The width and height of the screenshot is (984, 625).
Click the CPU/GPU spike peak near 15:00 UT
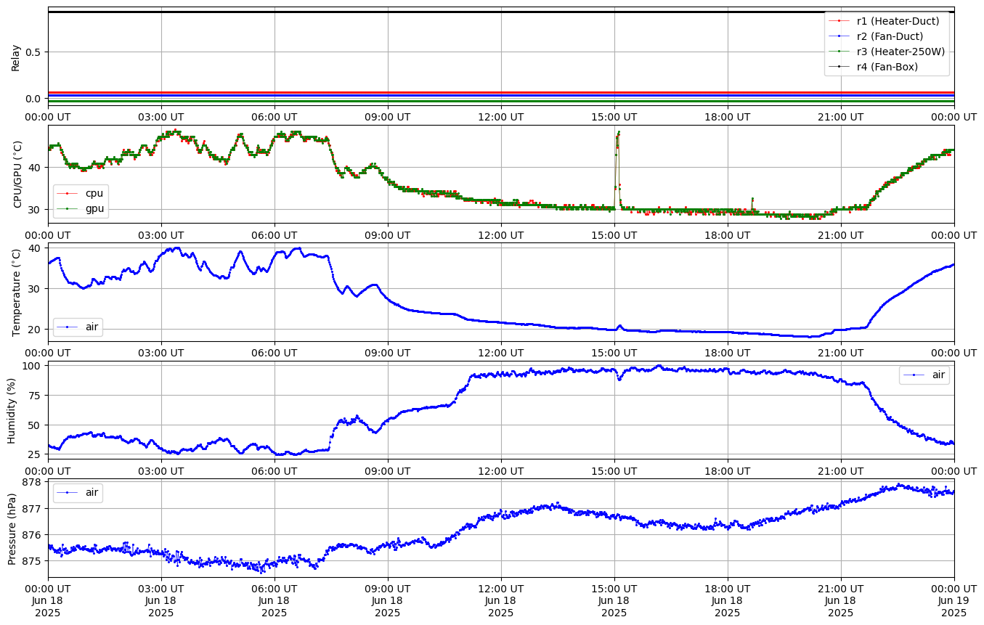click(618, 132)
